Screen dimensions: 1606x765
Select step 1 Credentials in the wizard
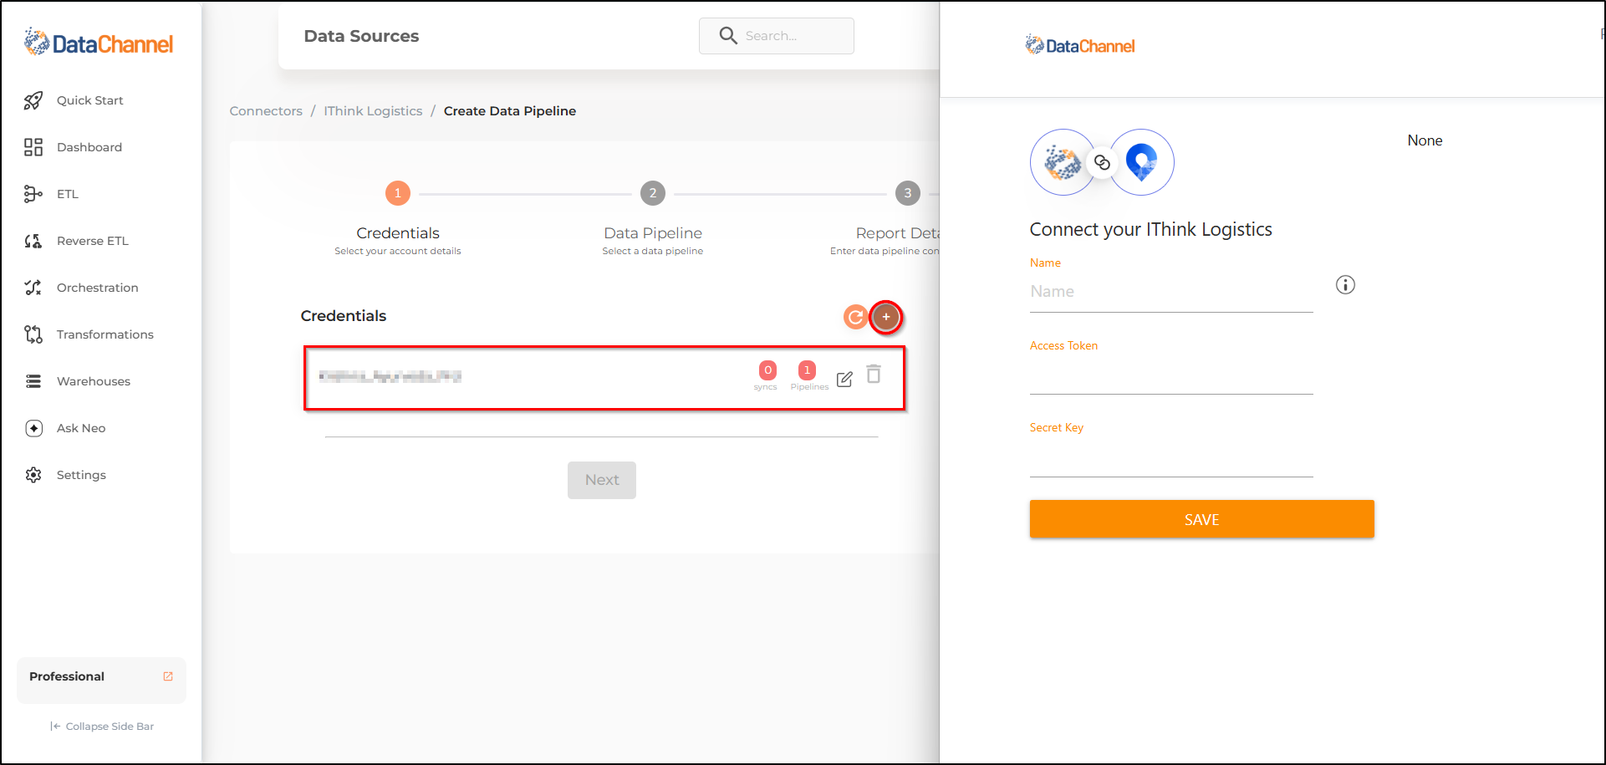(398, 193)
